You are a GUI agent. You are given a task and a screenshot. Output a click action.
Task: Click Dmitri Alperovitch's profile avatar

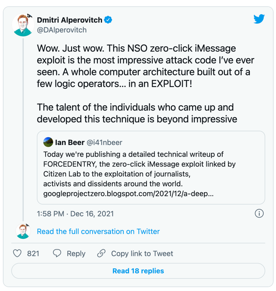click(x=23, y=25)
